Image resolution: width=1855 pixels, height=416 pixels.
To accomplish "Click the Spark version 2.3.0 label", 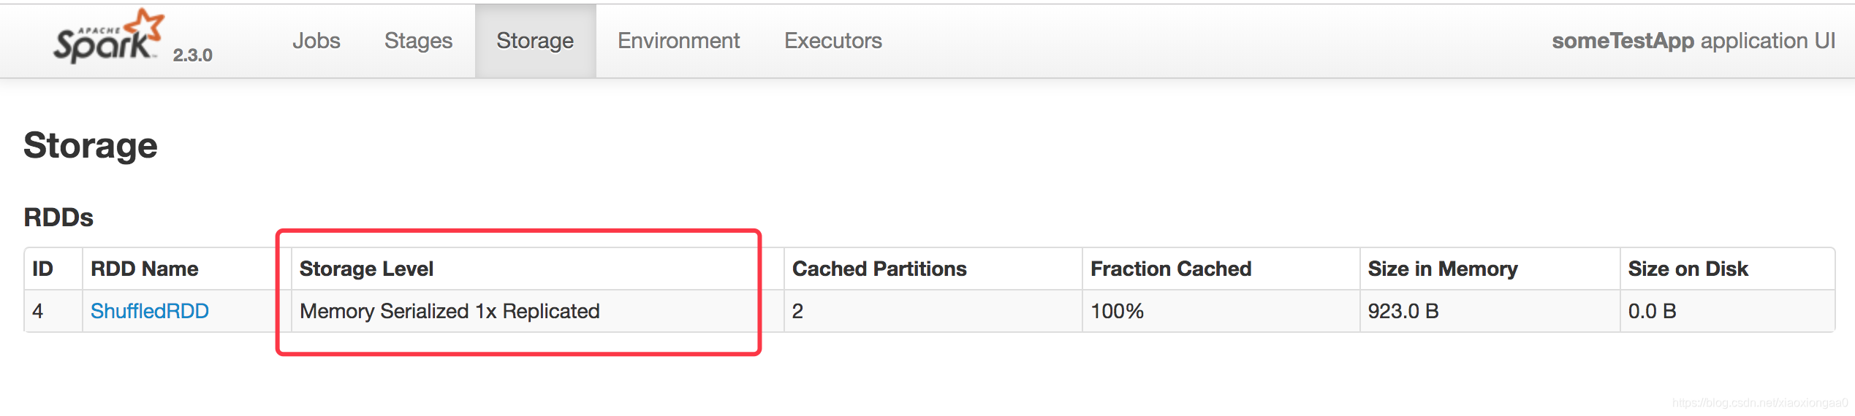I will (192, 55).
